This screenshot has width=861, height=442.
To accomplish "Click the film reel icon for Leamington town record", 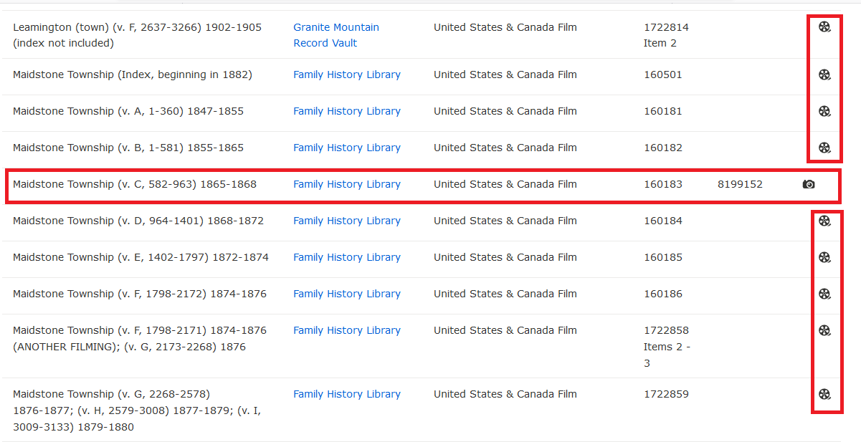I will pyautogui.click(x=825, y=27).
